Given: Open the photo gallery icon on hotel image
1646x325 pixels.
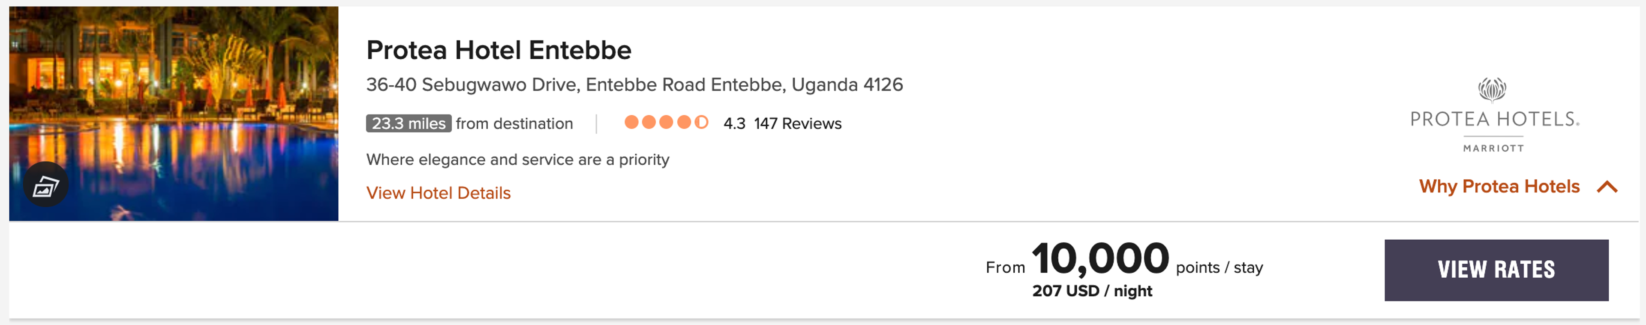Looking at the screenshot, I should click(x=46, y=185).
